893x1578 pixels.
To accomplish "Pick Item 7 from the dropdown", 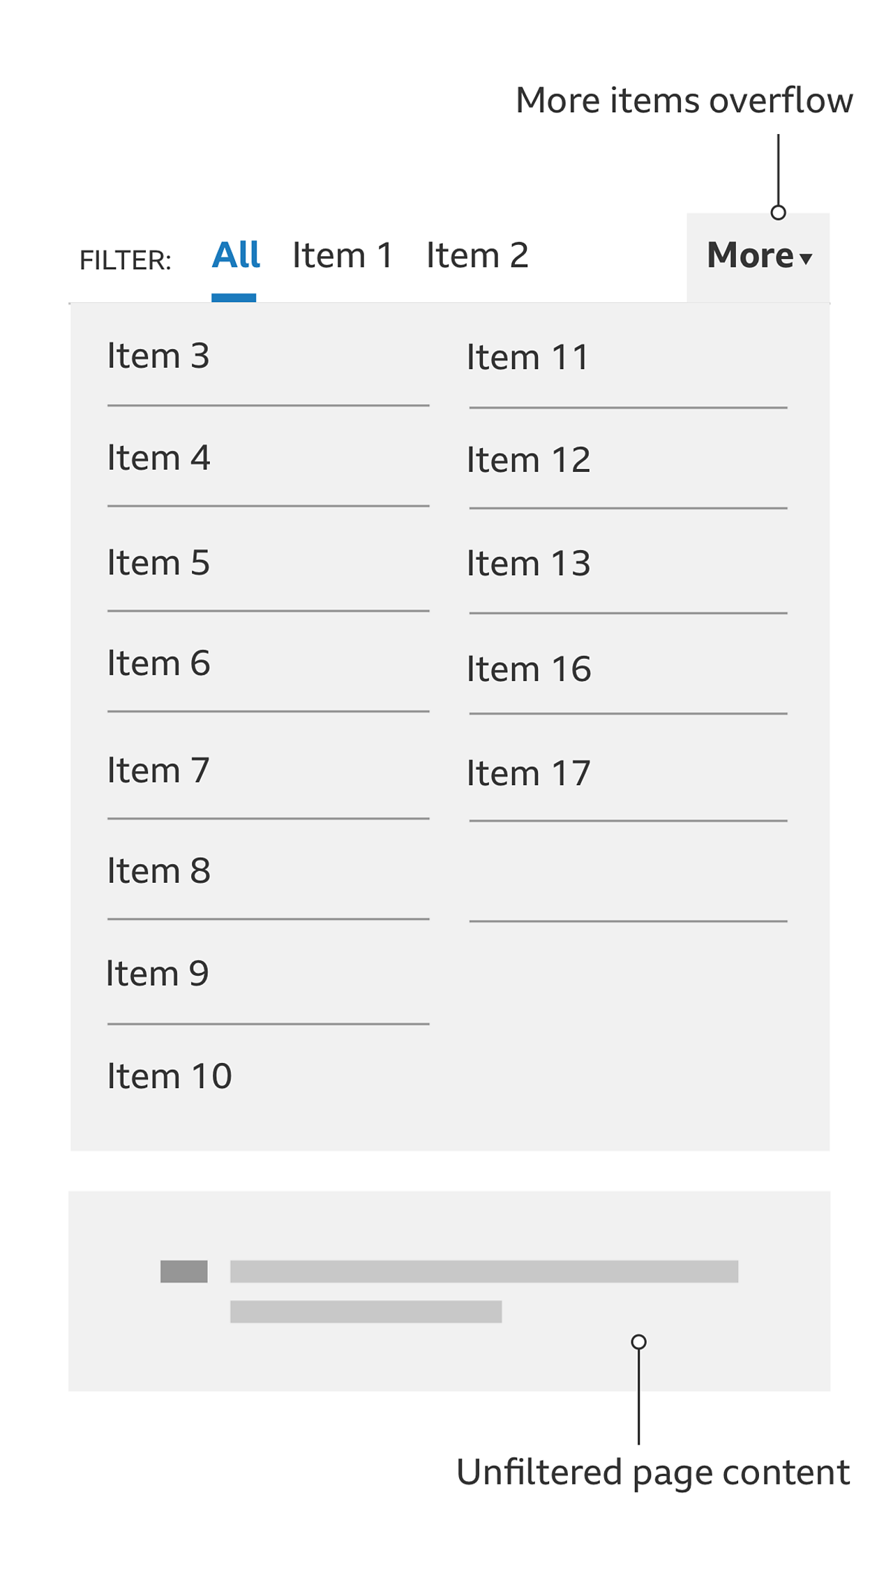I will pyautogui.click(x=158, y=771).
